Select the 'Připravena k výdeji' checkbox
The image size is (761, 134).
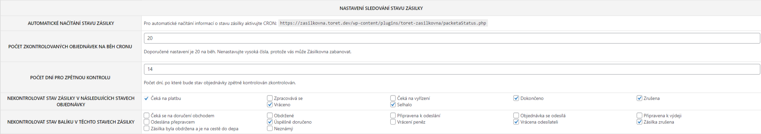(x=639, y=116)
